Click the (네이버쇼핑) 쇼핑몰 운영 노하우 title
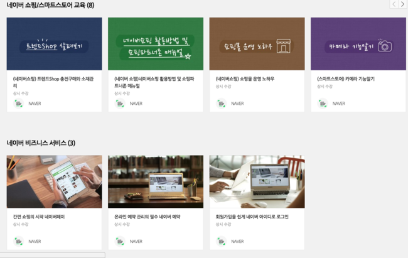This screenshot has height=258, width=408. [245, 79]
